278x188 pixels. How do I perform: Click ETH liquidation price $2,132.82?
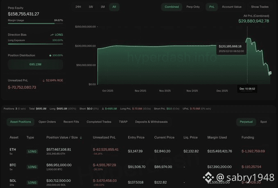pyautogui.click(x=191, y=151)
